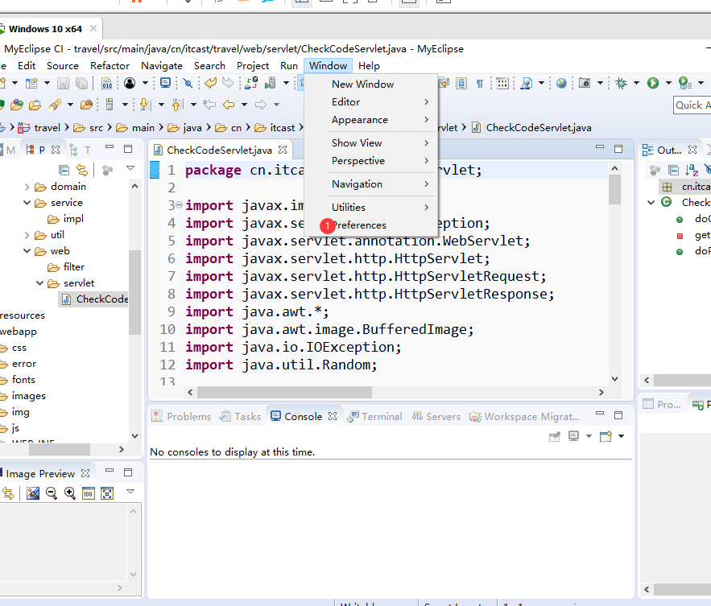Open the Run dropdown arrow
Viewport: 711px width, 606px height.
tap(668, 83)
